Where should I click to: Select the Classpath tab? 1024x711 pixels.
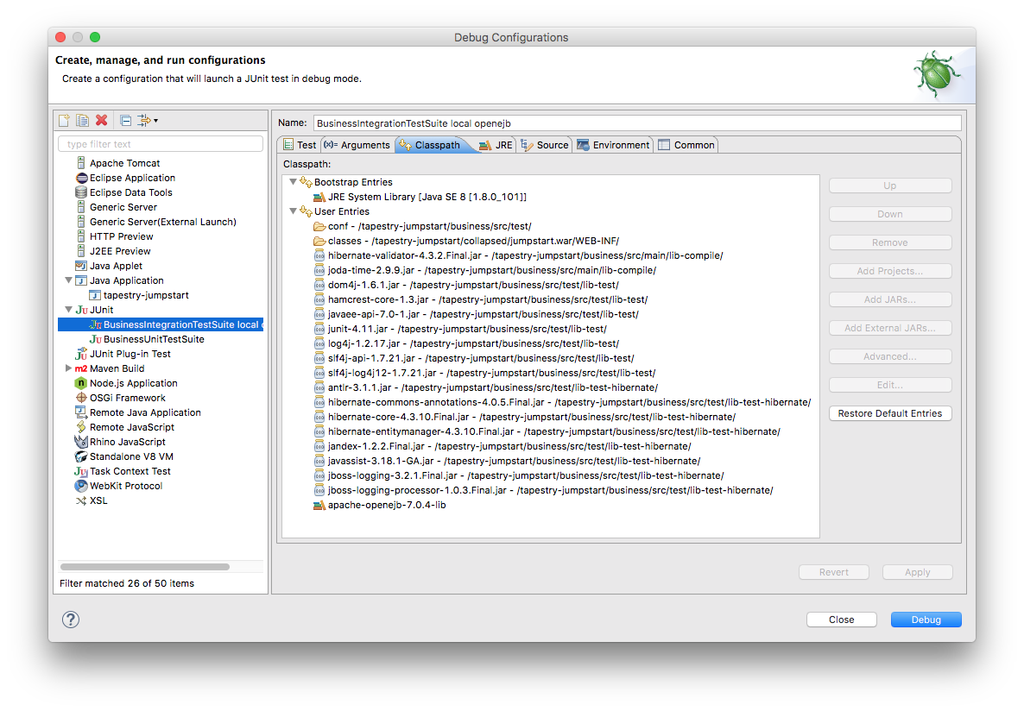[430, 145]
